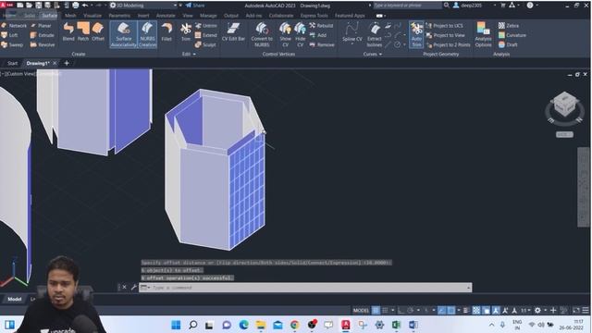
Task: Switch to the Insert ribbon tab
Action: coord(143,16)
